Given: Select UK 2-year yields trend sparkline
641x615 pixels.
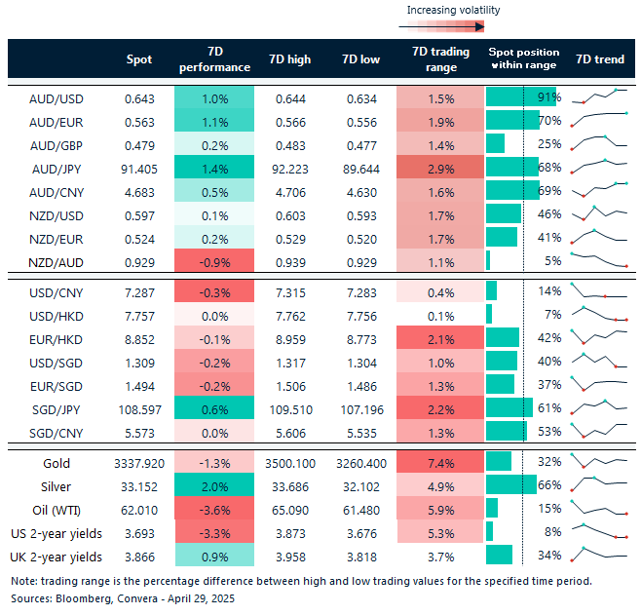Looking at the screenshot, I should (599, 554).
